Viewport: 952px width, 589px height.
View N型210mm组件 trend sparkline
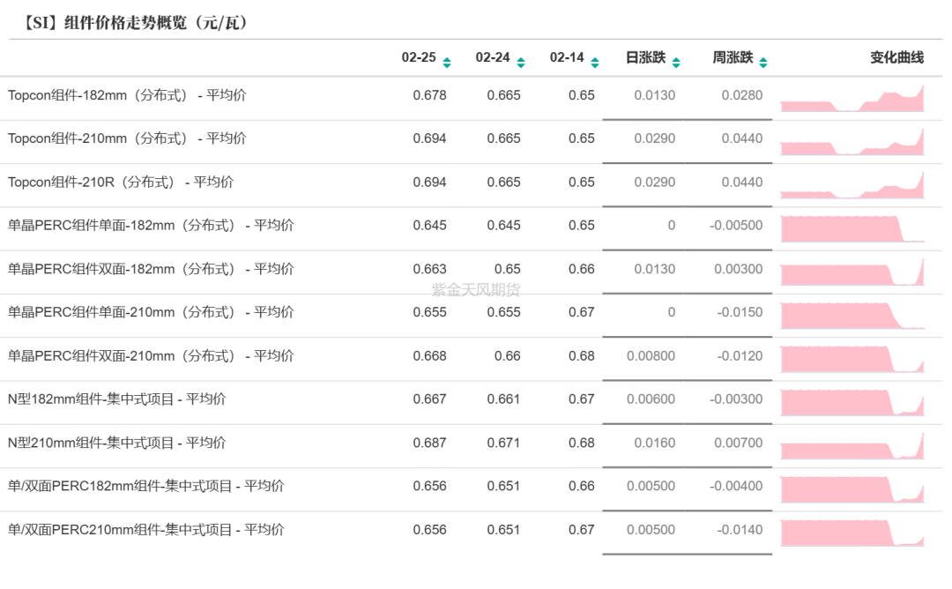(852, 445)
